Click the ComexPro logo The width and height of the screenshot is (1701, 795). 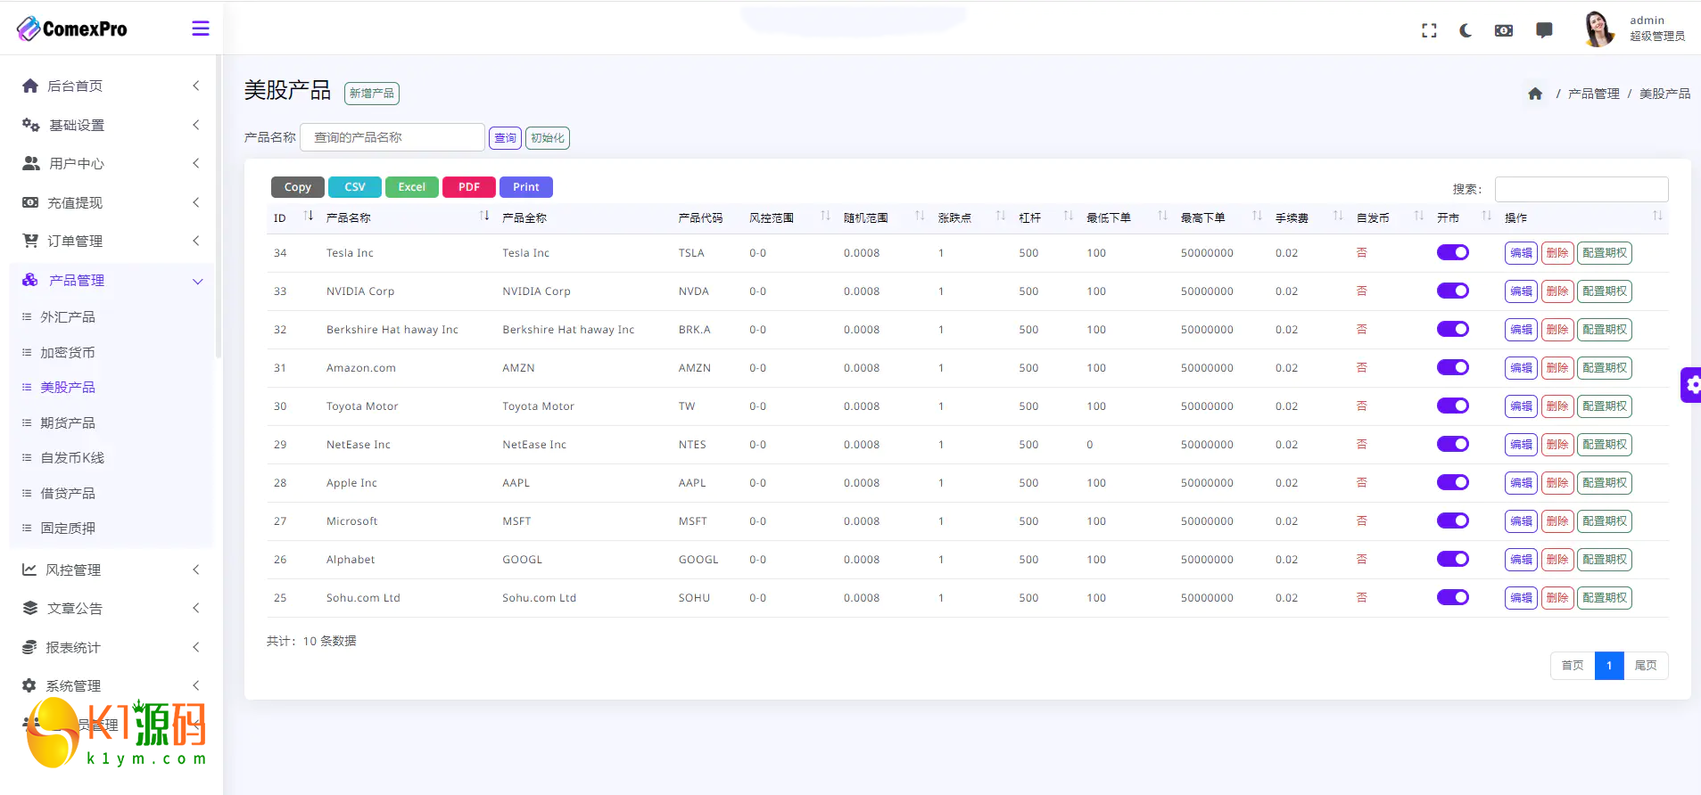[x=72, y=29]
